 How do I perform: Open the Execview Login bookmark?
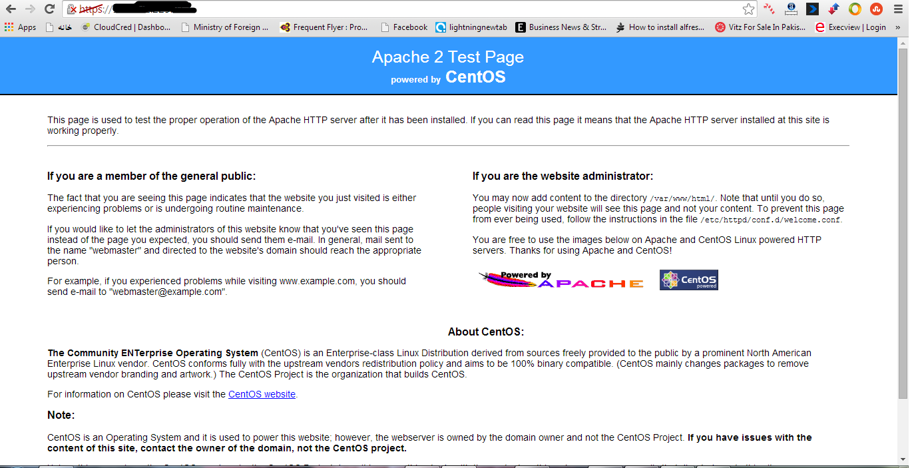point(851,27)
